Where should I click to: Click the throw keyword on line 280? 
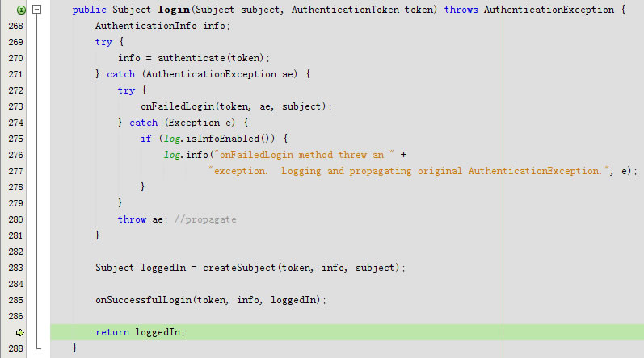132,219
